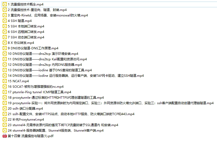Click the icon of 19 proxytunnle-实验一 file
217x141 pixels.
tap(4, 103)
